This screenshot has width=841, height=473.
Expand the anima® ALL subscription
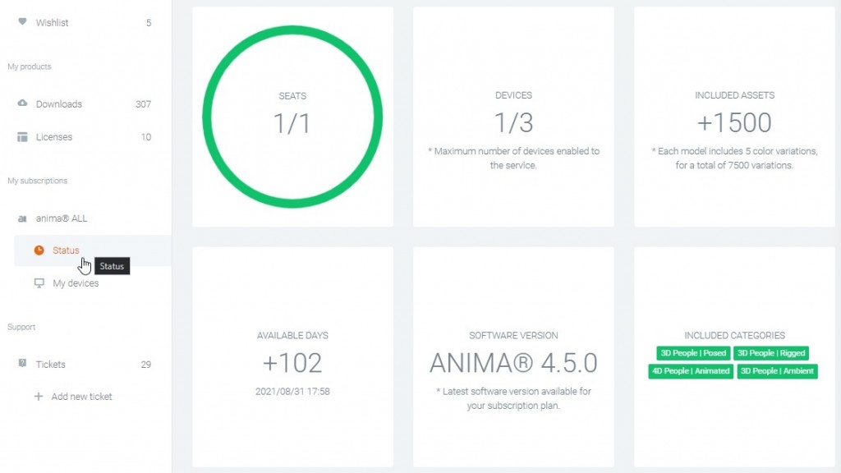tap(85, 218)
